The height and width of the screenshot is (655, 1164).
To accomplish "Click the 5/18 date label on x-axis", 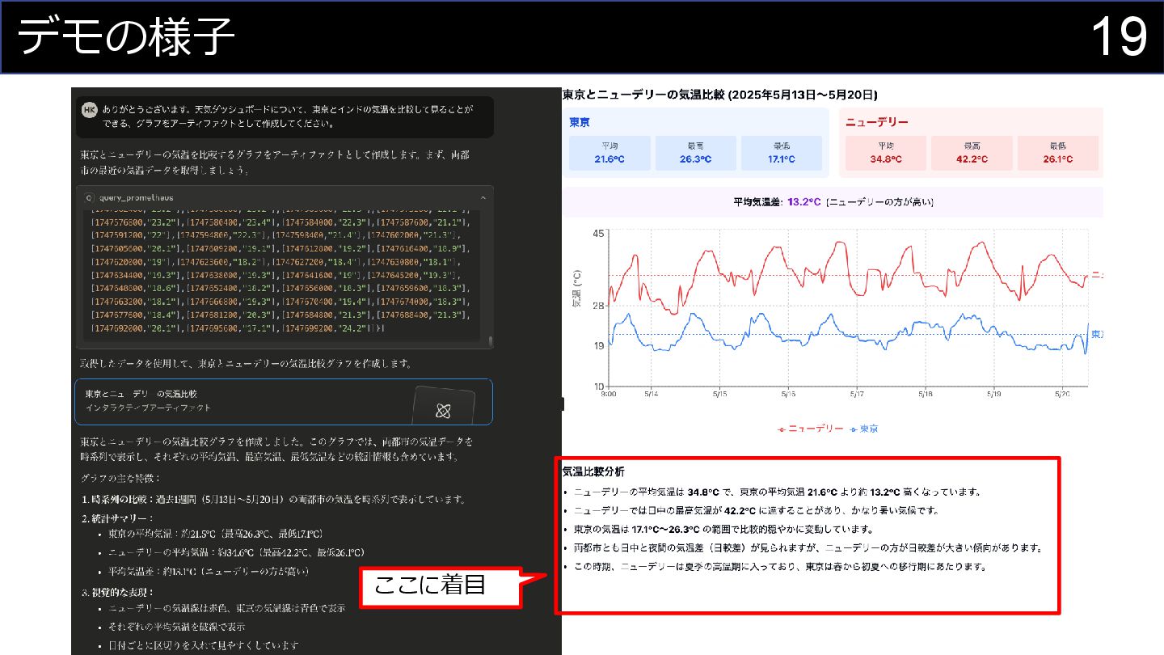I will pyautogui.click(x=926, y=393).
